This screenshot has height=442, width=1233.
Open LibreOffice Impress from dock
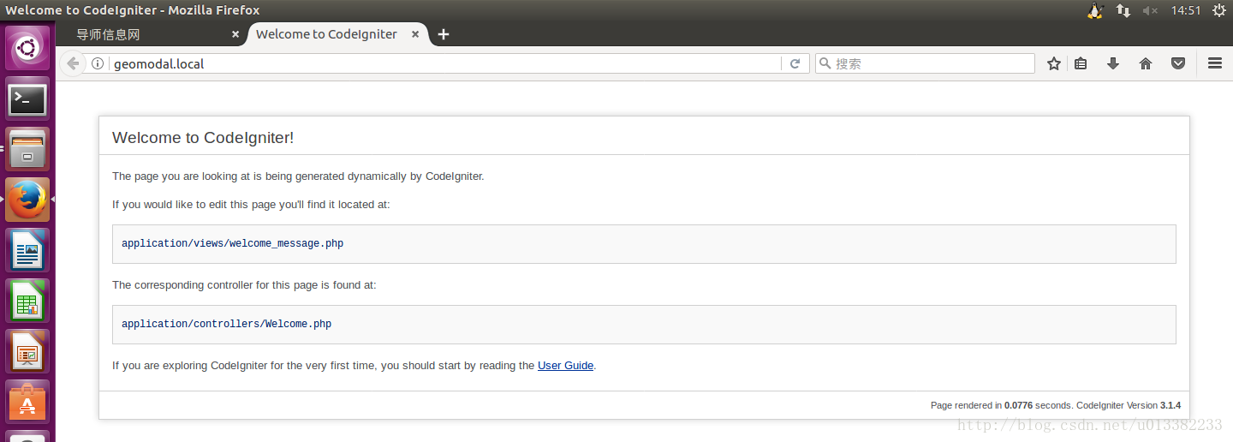click(x=27, y=351)
